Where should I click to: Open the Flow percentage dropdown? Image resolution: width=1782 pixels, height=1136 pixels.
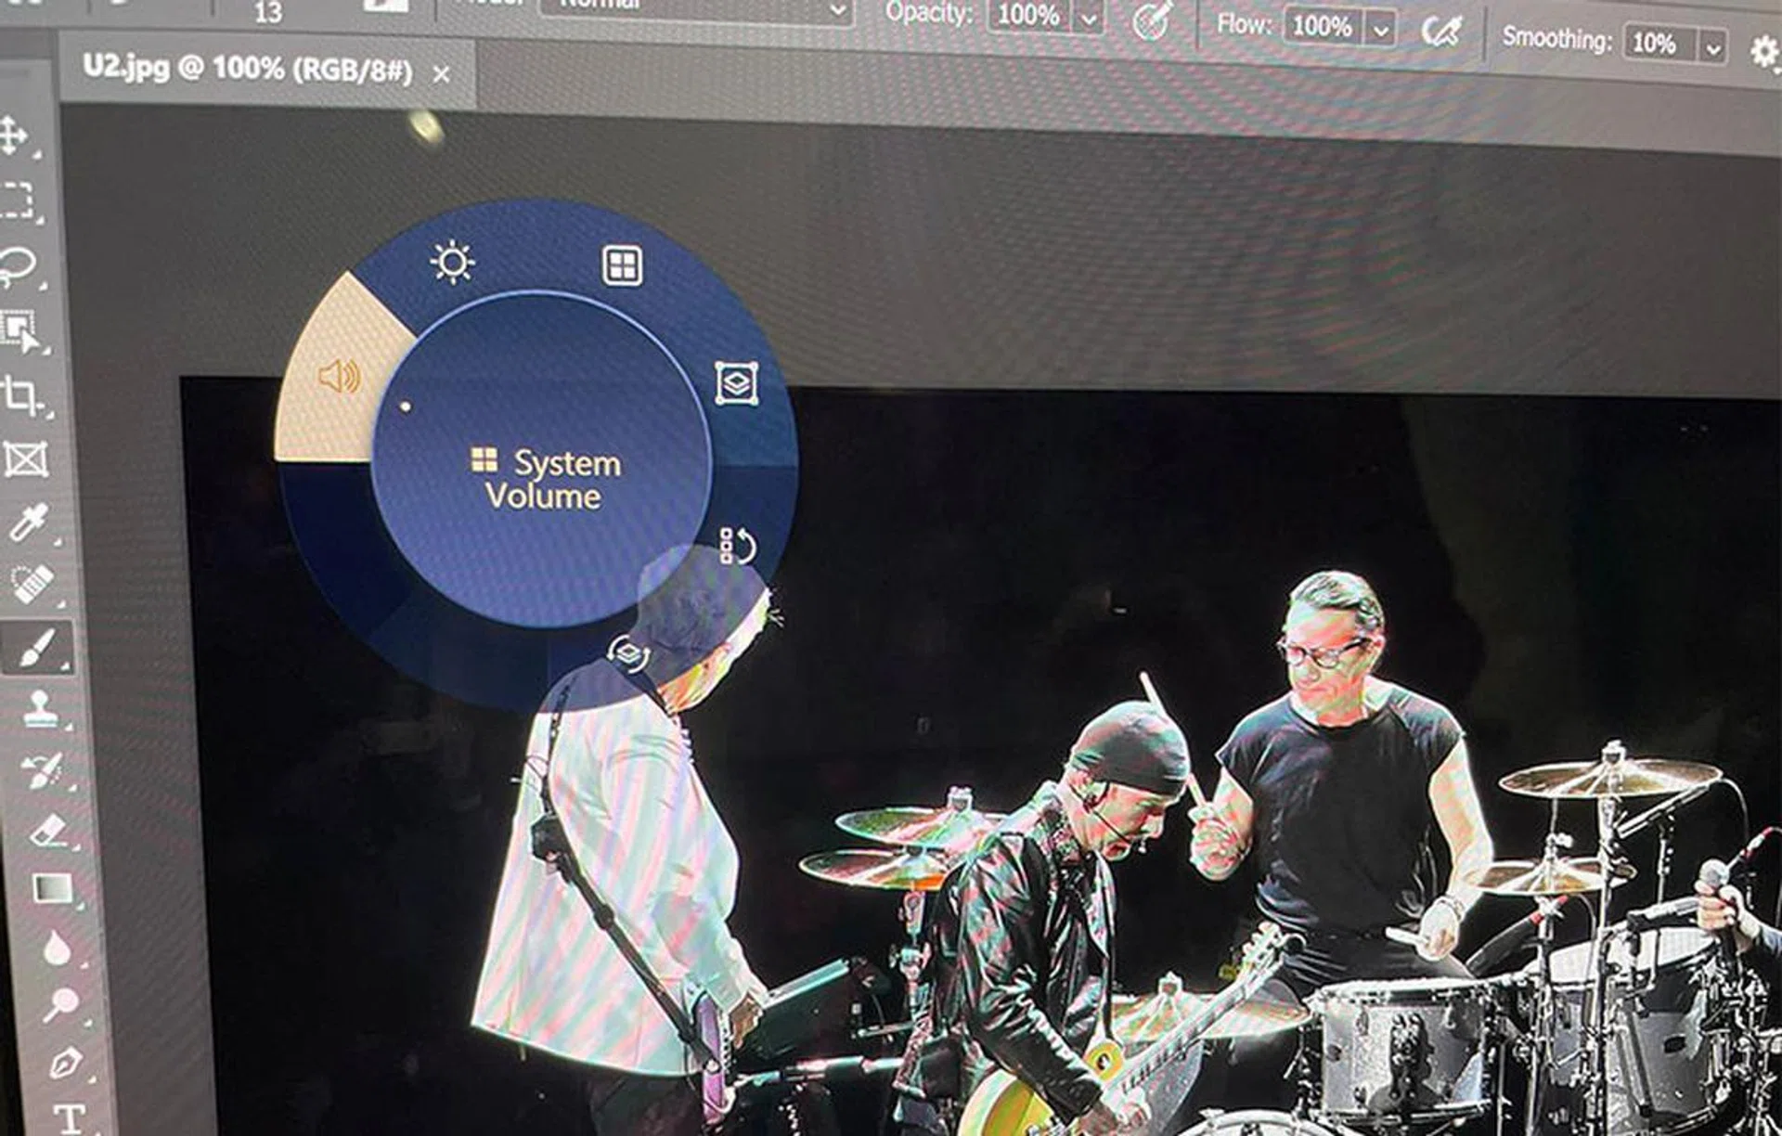point(1381,31)
